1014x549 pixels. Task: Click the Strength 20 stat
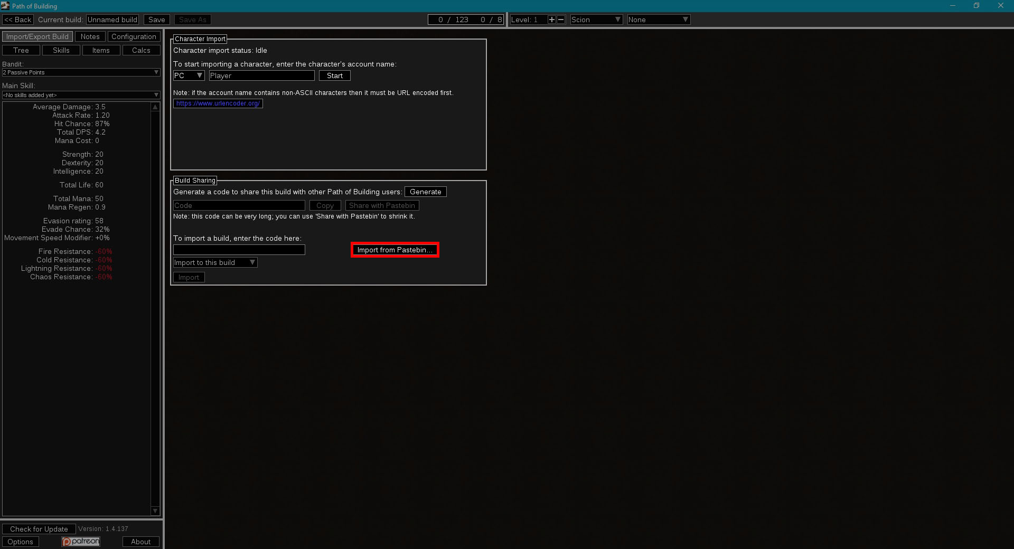tap(83, 154)
